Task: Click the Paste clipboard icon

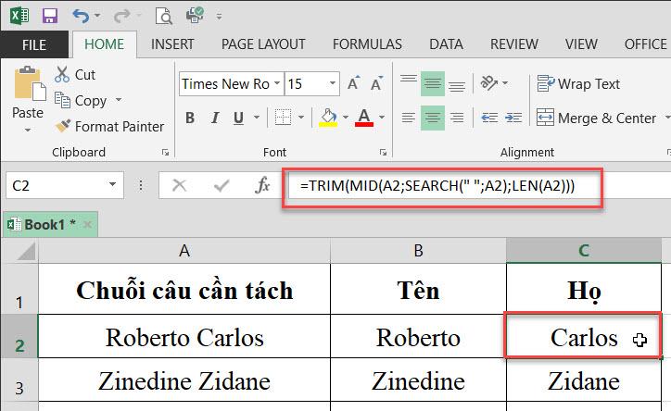Action: [29, 83]
